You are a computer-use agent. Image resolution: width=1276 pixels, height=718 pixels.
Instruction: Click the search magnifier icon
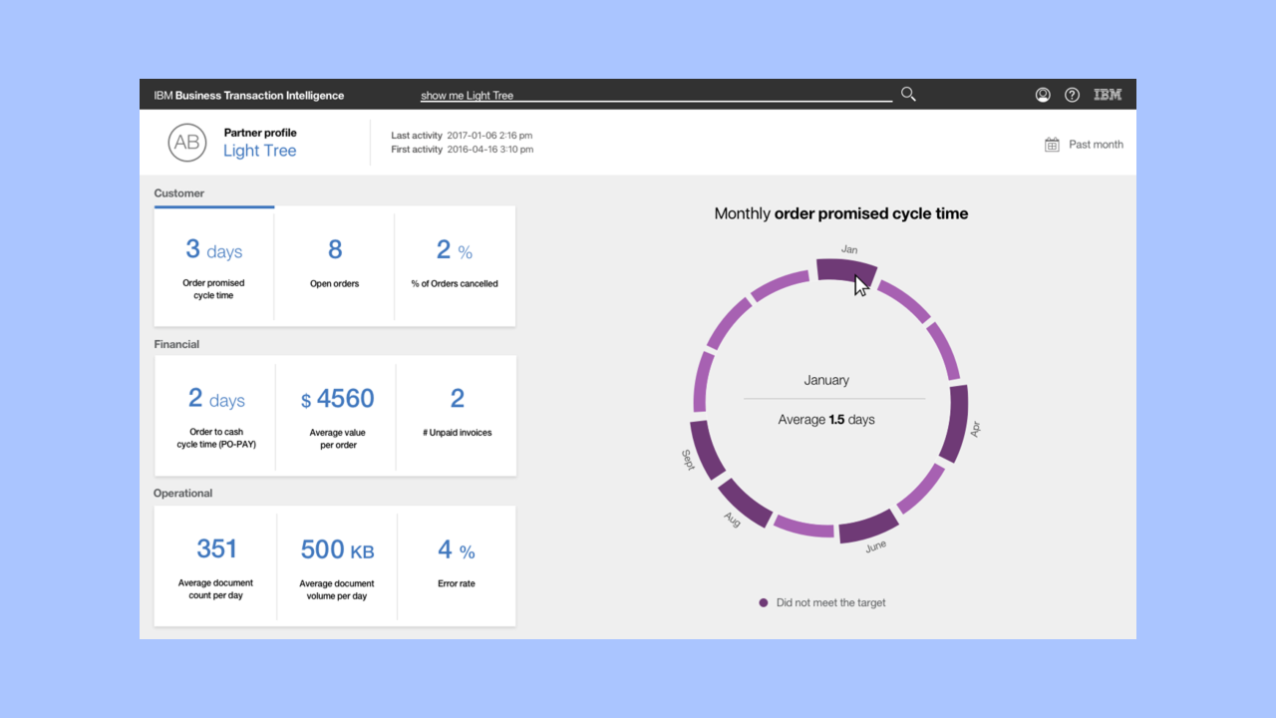(908, 94)
